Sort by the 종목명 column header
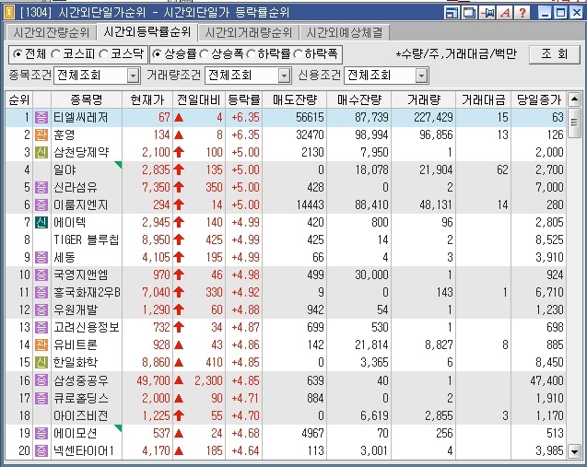 (87, 99)
